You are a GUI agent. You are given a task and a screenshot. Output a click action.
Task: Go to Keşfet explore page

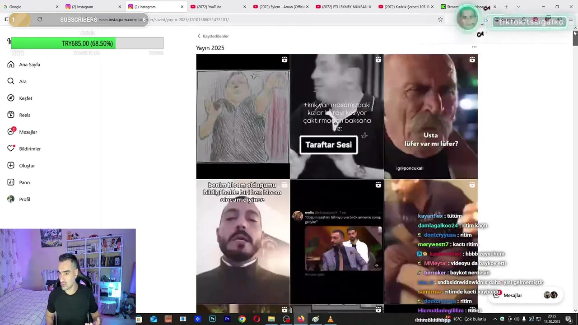[20, 98]
